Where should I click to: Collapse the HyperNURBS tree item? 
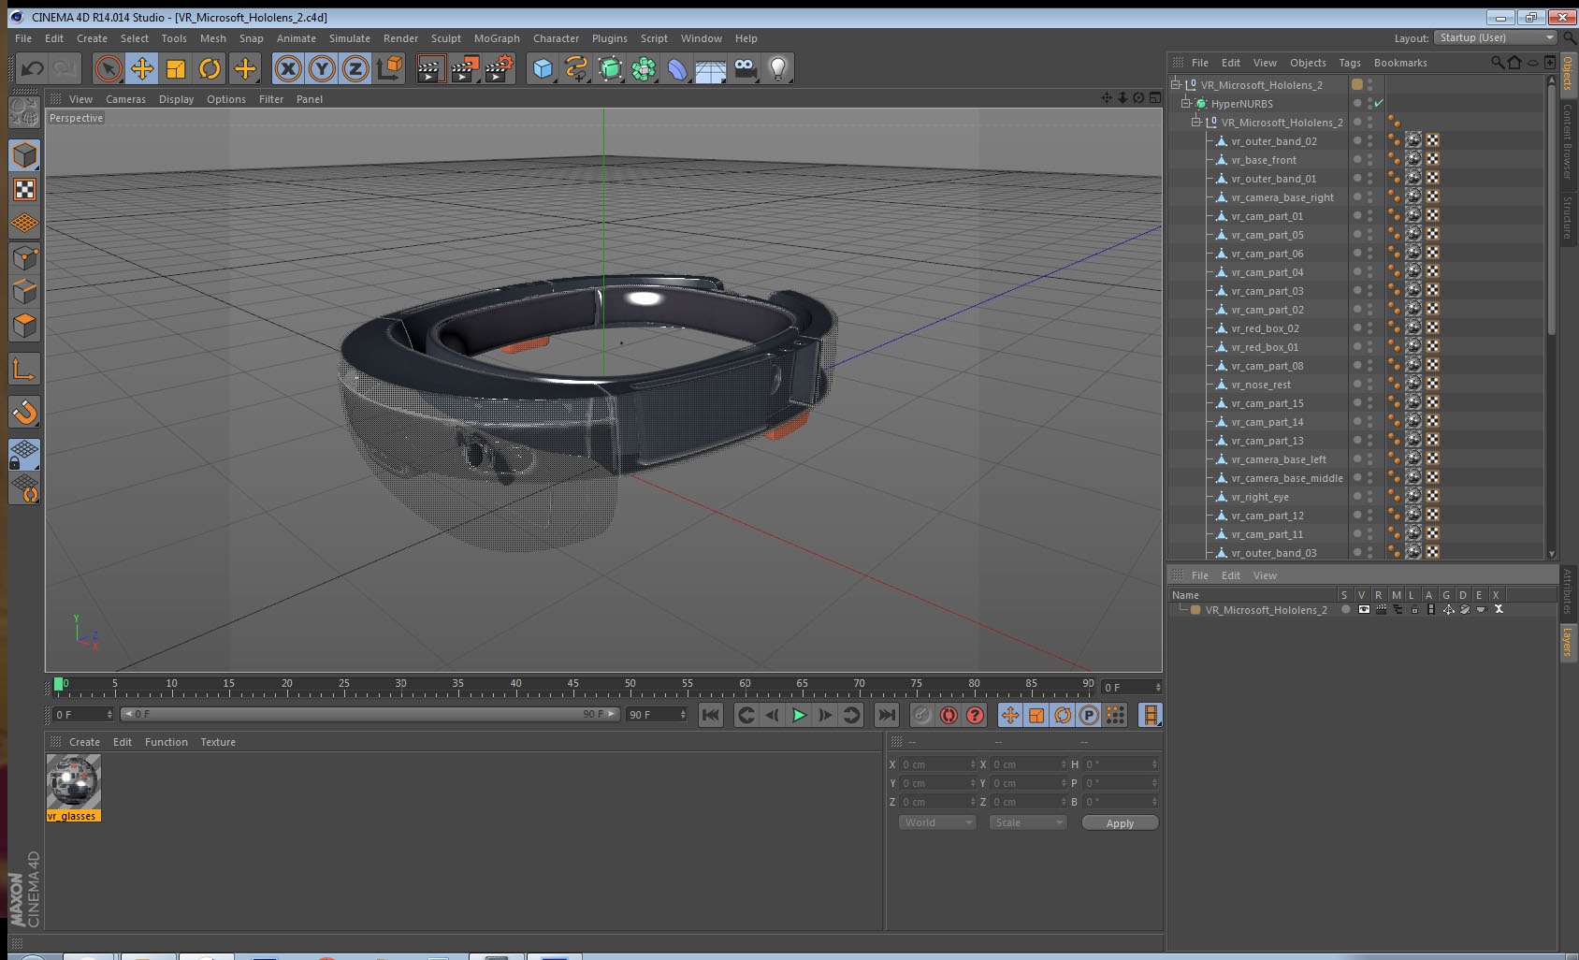point(1185,103)
